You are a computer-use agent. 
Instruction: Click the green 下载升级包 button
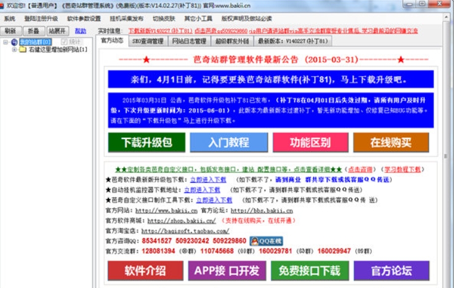point(147,142)
